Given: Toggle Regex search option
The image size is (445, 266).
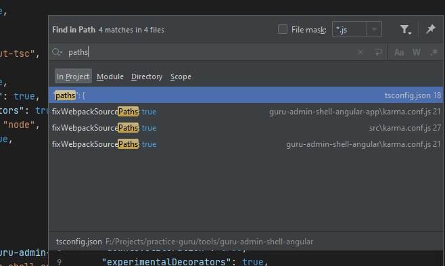Looking at the screenshot, I should click(x=434, y=52).
